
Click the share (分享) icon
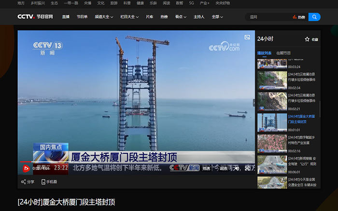tap(24, 182)
